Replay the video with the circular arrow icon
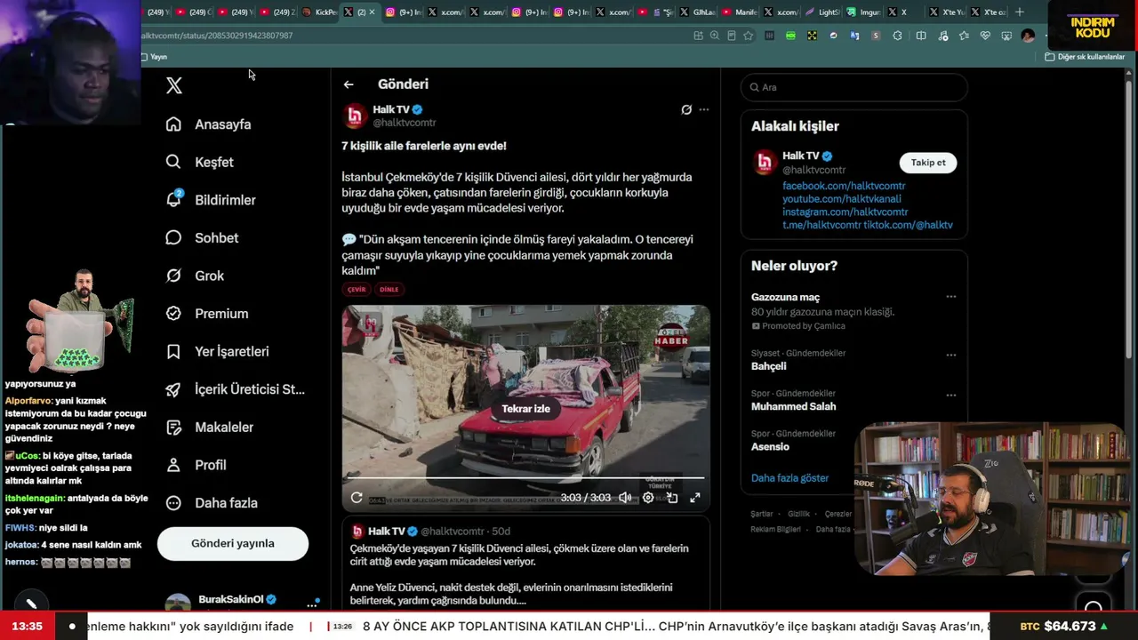 [x=357, y=498]
